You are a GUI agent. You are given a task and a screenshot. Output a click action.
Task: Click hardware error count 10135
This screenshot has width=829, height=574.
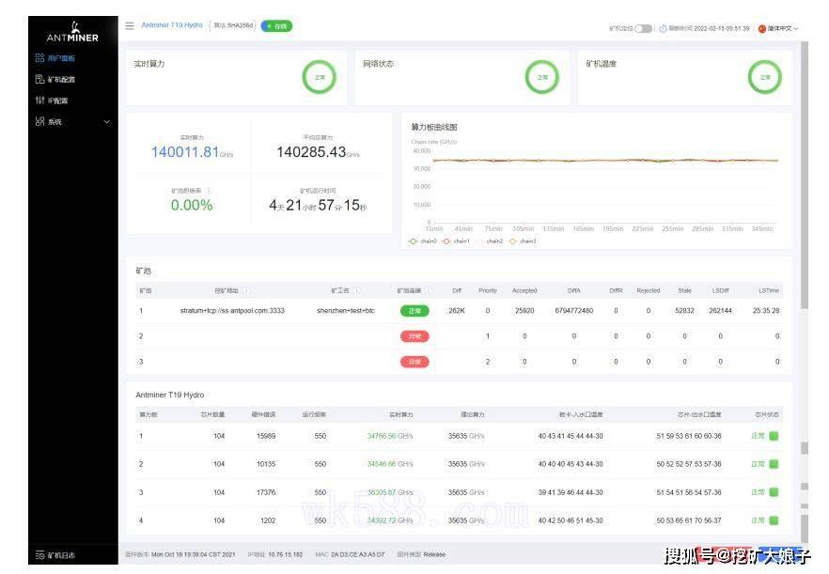coord(266,464)
